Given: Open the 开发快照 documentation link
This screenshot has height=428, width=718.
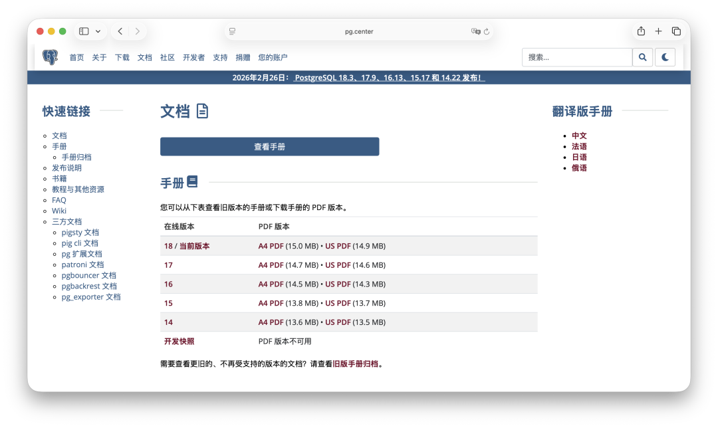Looking at the screenshot, I should pos(179,341).
